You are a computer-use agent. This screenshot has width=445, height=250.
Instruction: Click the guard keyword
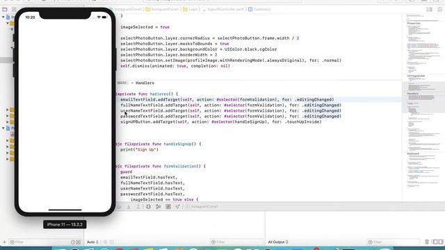click(126, 172)
